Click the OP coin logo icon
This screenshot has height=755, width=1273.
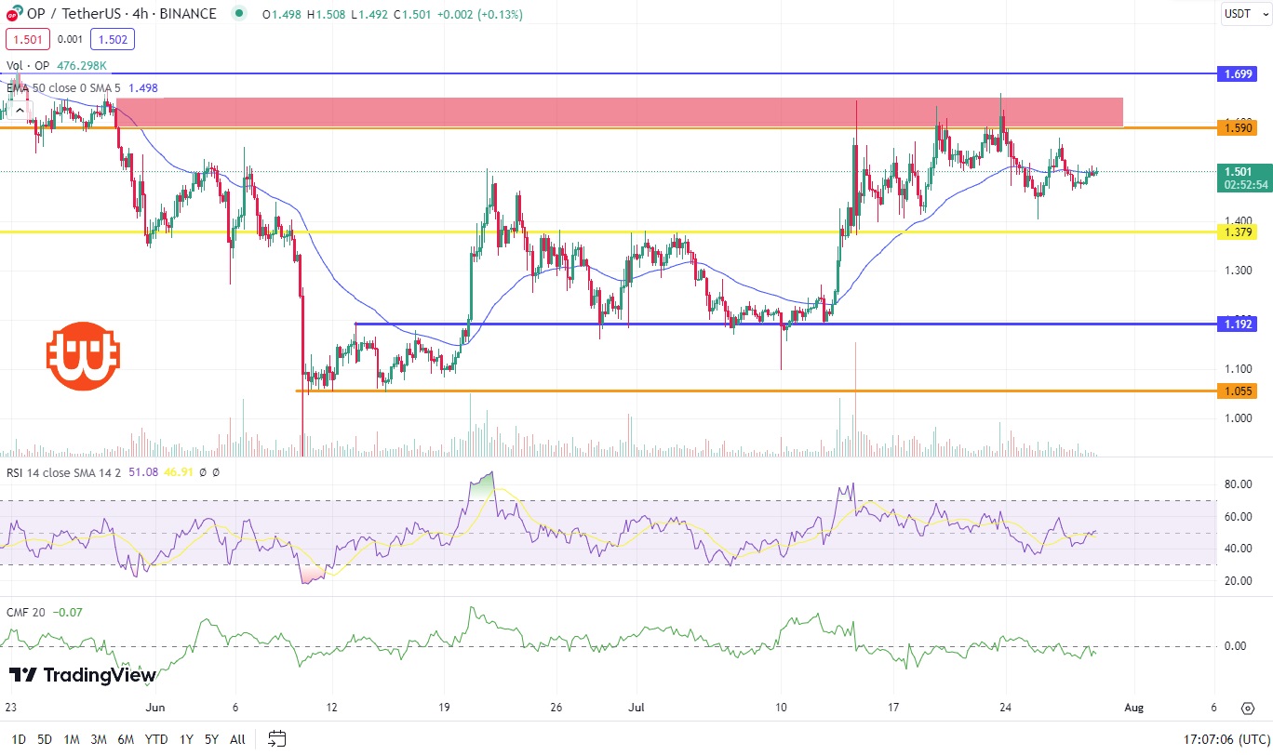(14, 15)
